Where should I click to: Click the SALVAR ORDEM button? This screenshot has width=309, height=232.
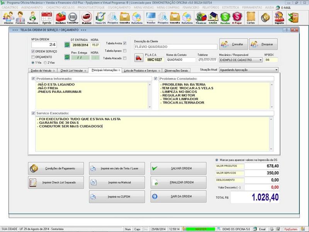(177, 168)
